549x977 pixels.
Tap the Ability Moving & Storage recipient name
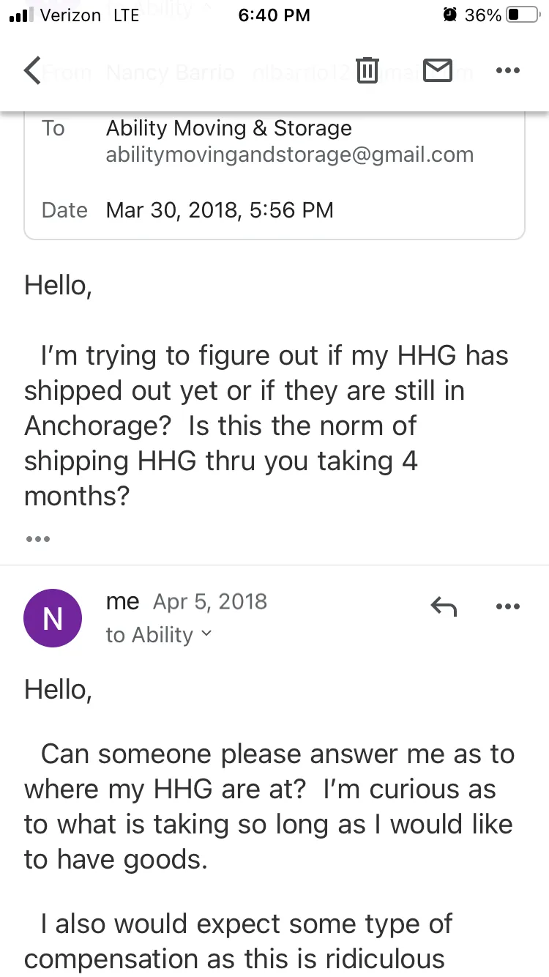(228, 128)
